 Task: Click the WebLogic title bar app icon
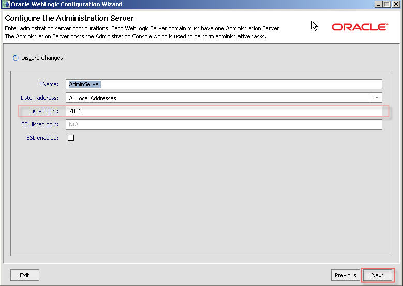5,4
